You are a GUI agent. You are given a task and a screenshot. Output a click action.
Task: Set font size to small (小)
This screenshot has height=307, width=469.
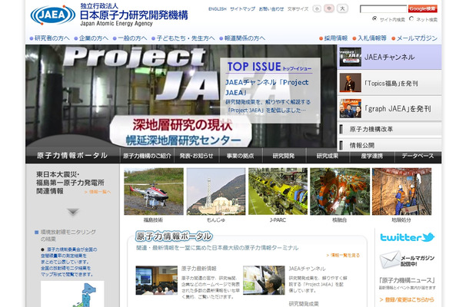pos(317,8)
